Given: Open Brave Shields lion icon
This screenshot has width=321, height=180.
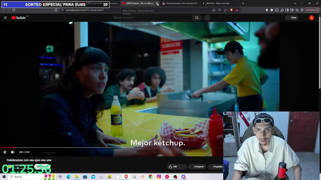Looking at the screenshot, I should [231, 10].
